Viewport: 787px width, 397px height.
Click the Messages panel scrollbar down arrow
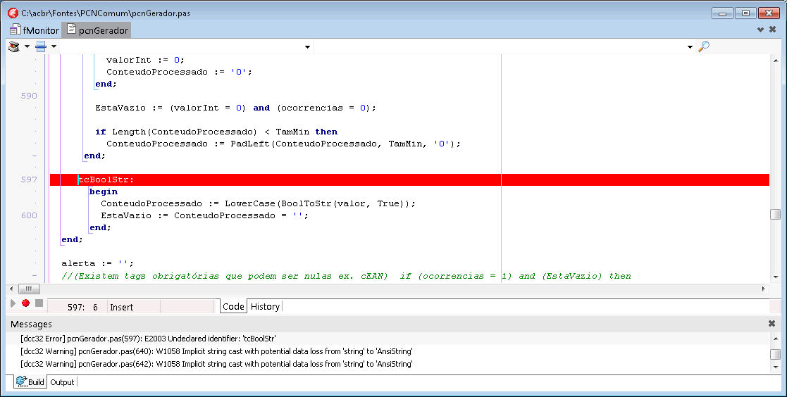776,367
